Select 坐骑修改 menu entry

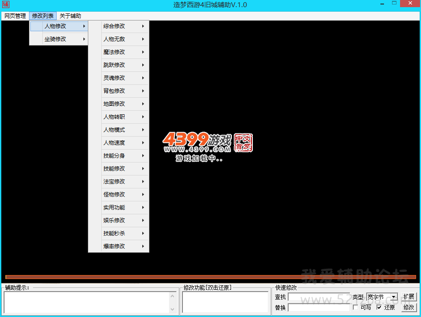(59, 39)
